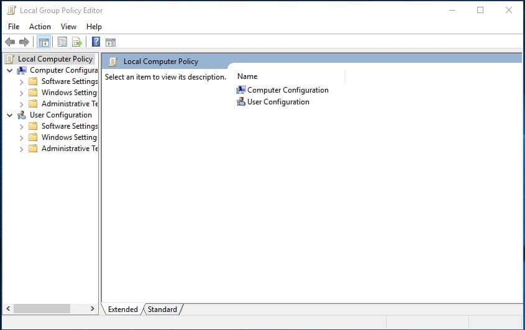Expand Software Settings under User Configuration
Image resolution: width=525 pixels, height=330 pixels.
tap(21, 127)
